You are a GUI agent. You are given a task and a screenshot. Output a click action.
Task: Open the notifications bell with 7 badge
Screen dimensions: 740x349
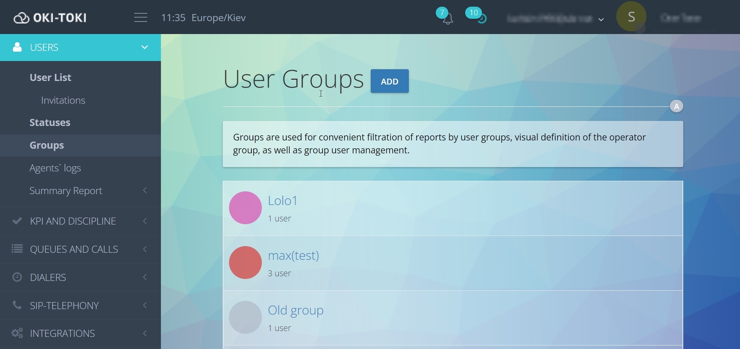pyautogui.click(x=445, y=16)
